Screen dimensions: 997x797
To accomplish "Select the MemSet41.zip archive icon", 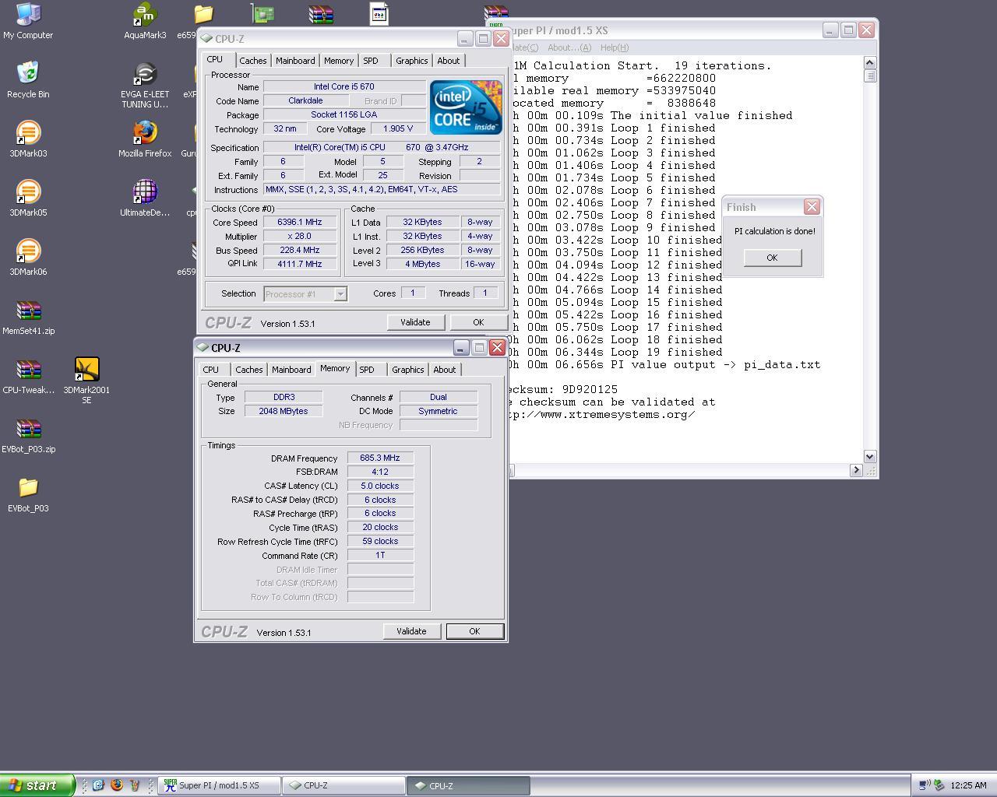I will pyautogui.click(x=28, y=318).
